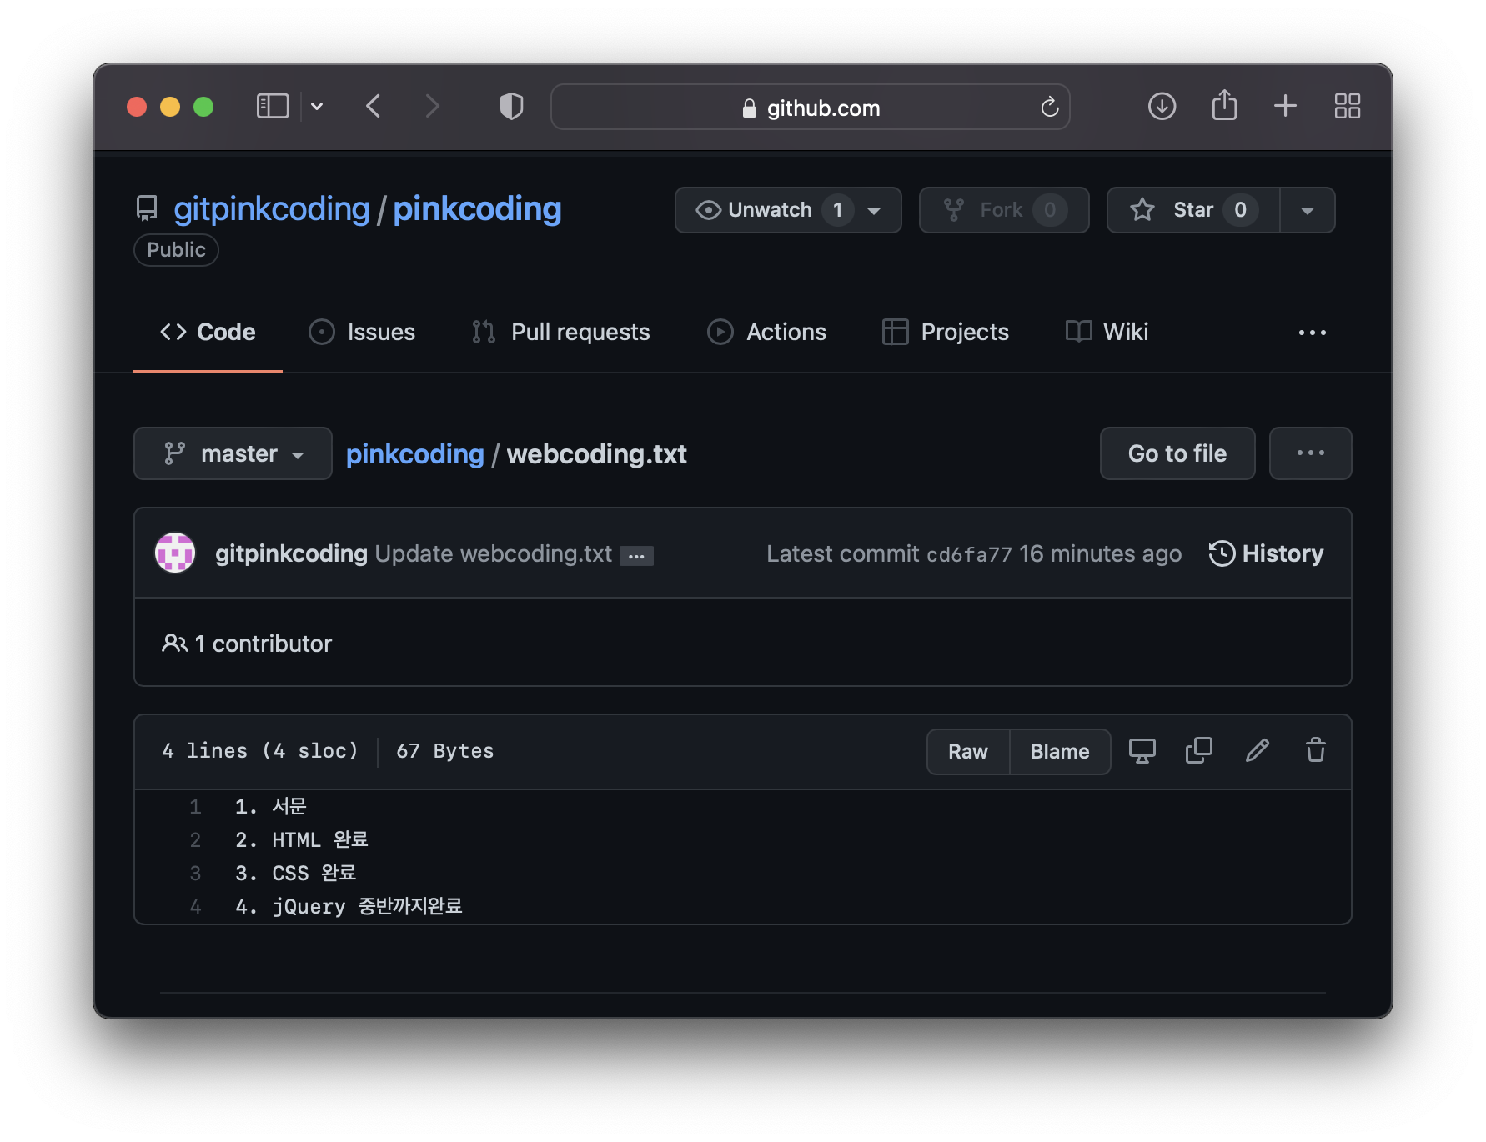Select line number 4
The width and height of the screenshot is (1486, 1142).
coord(195,907)
